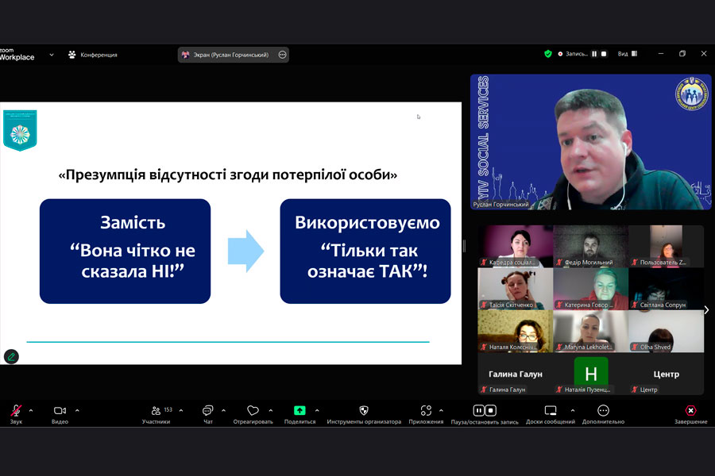Start sharing screen with Поделиться
This screenshot has width=715, height=476.
pos(300,413)
